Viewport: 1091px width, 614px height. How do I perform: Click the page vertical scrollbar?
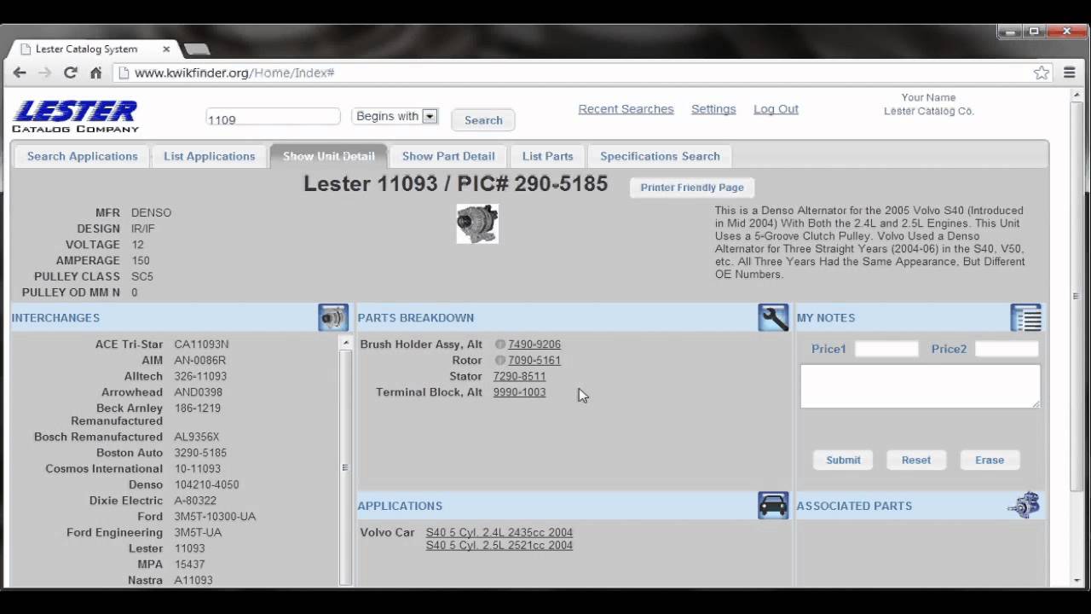[1075, 297]
